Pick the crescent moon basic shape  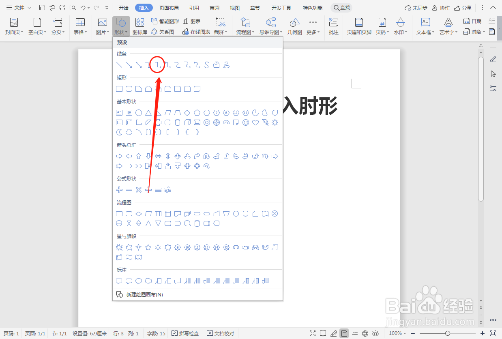pos(119,132)
